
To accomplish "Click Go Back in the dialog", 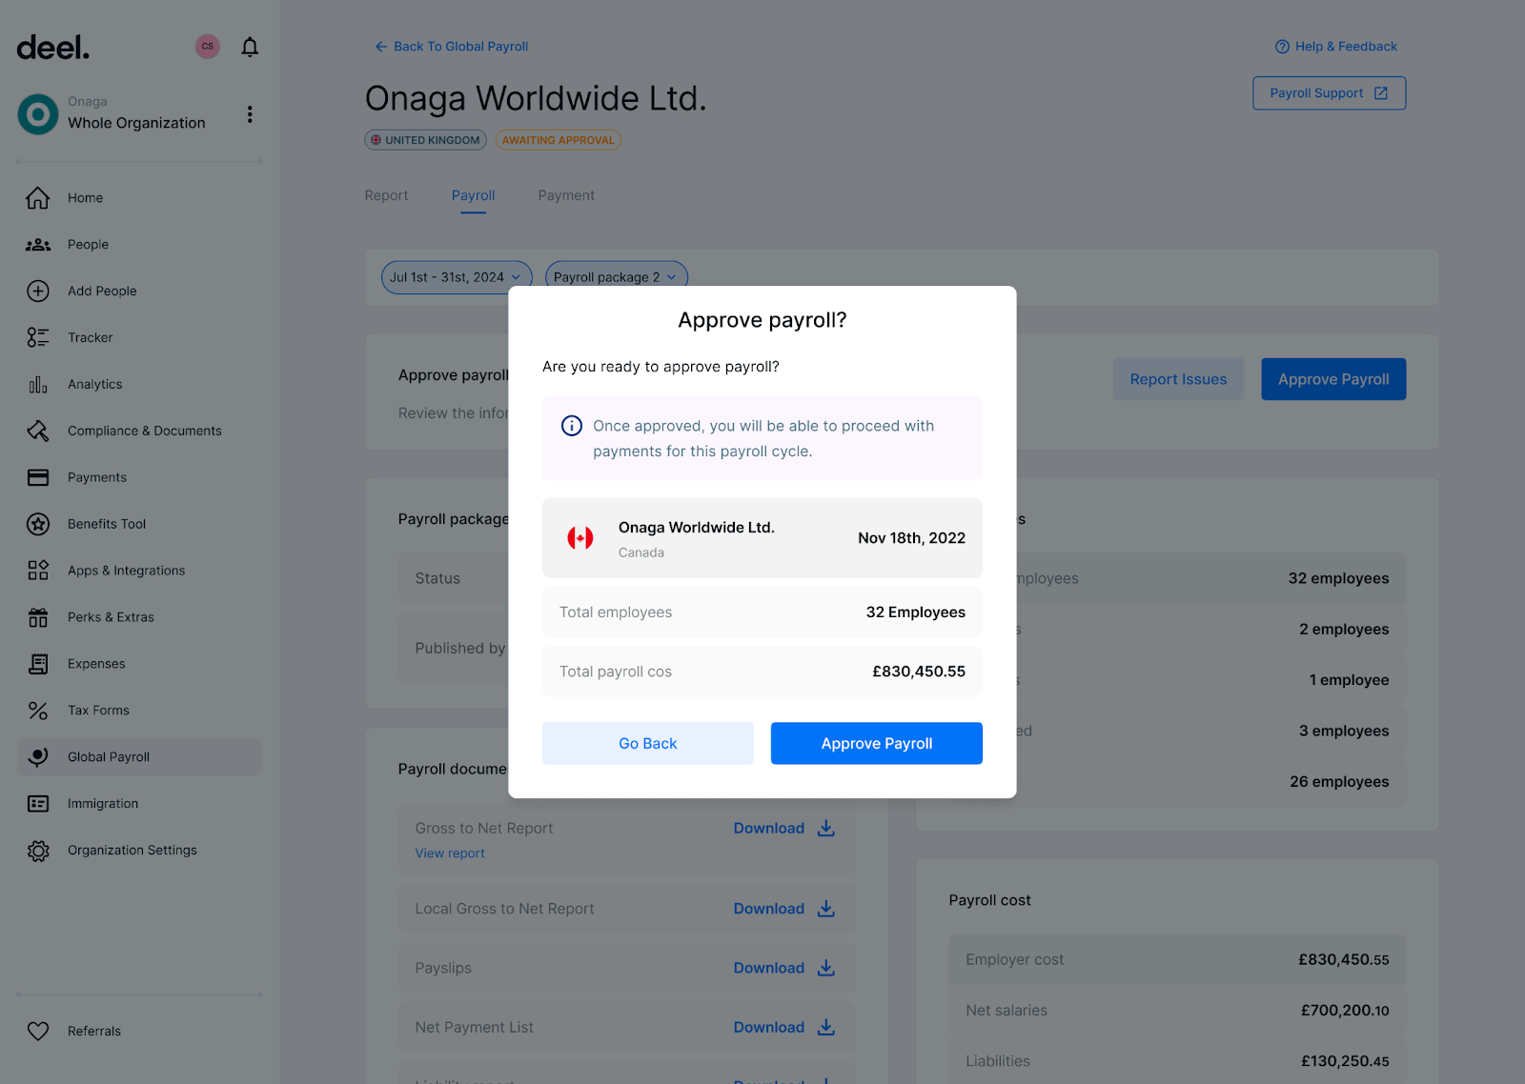I will (x=648, y=743).
